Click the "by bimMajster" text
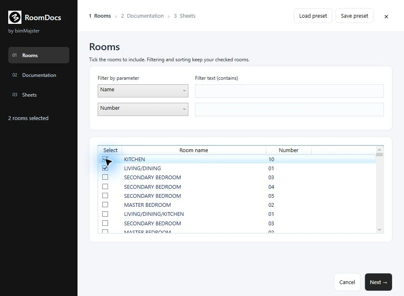The height and width of the screenshot is (296, 404). [24, 31]
